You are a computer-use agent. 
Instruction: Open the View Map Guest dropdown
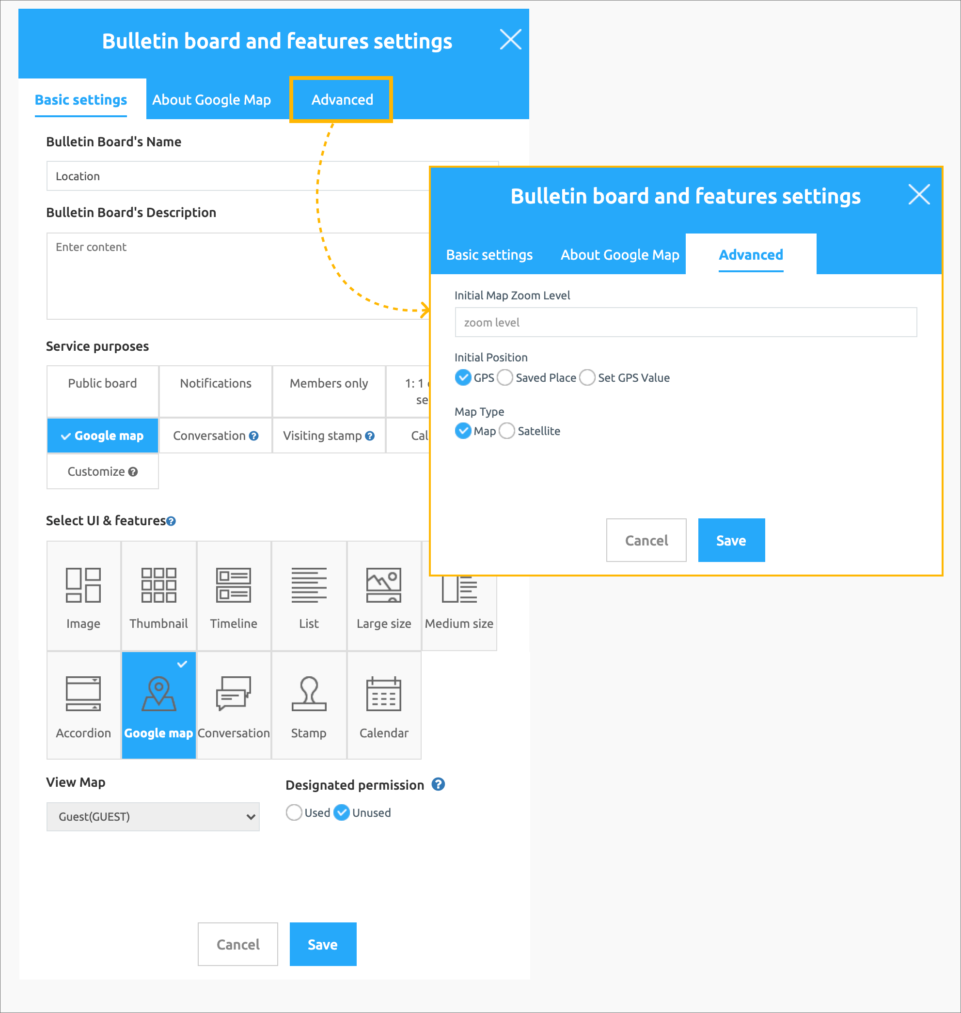click(x=153, y=816)
